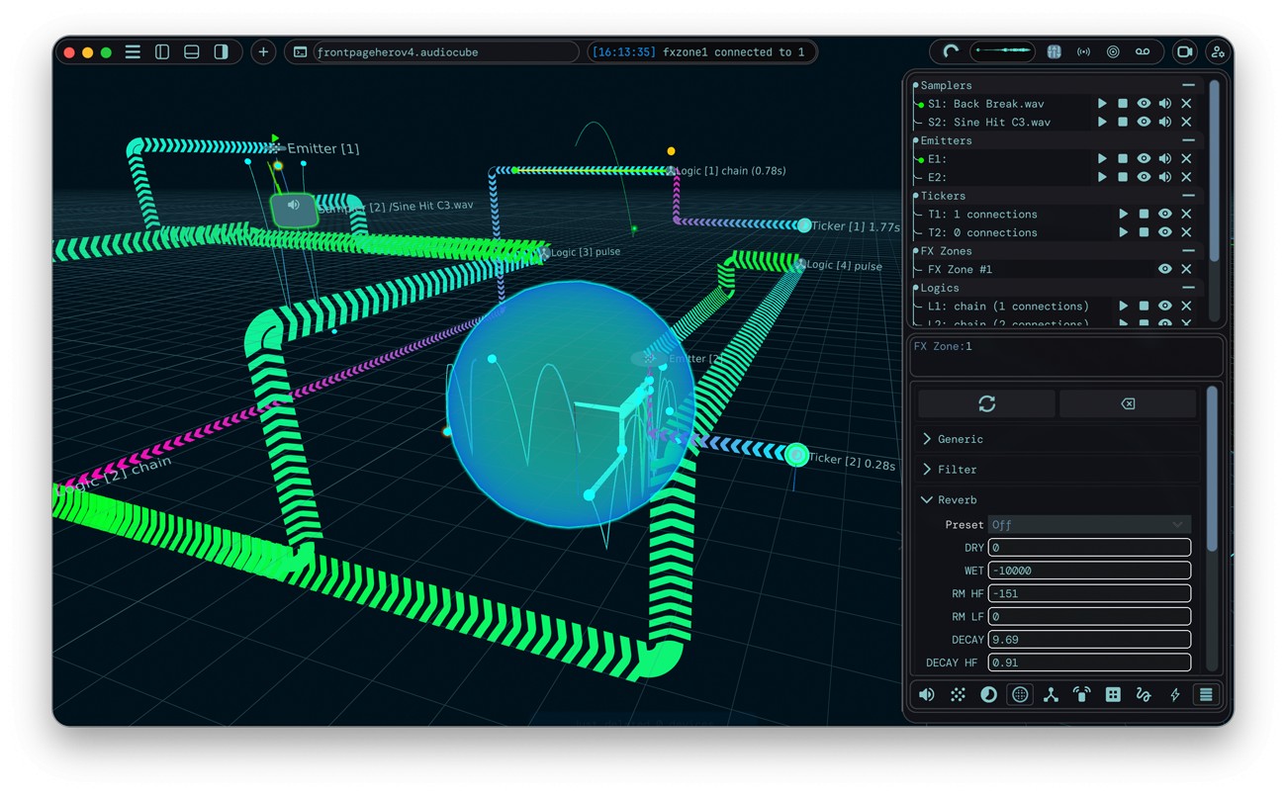The height and width of the screenshot is (795, 1286).
Task: Toggle visibility of S2 Sine Hit C3.wav
Action: [x=1144, y=123]
